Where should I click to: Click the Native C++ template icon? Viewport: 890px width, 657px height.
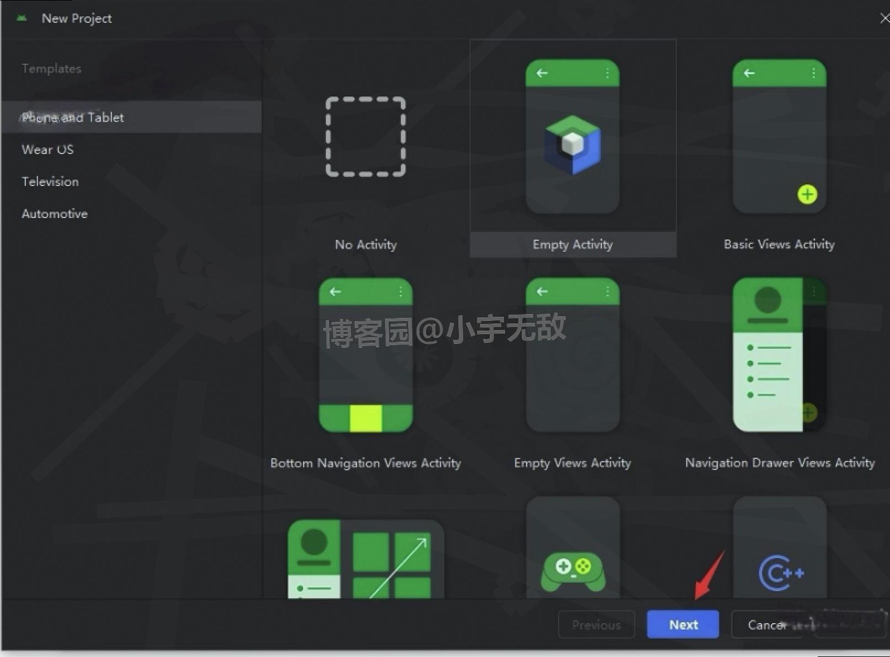780,572
